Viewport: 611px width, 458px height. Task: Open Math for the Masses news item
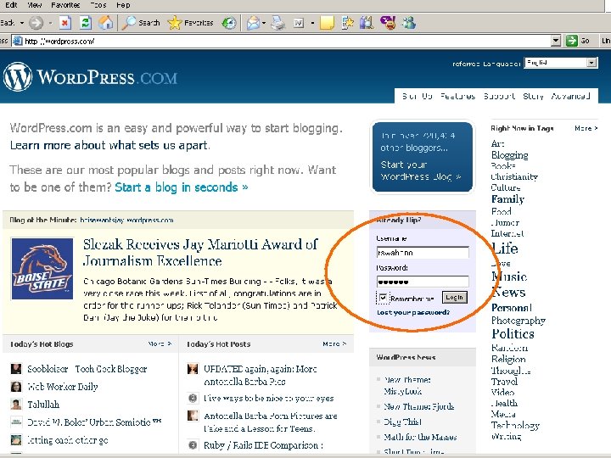coord(420,437)
